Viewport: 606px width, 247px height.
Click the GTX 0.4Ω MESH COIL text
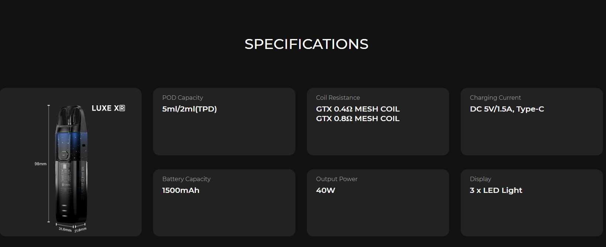click(358, 109)
